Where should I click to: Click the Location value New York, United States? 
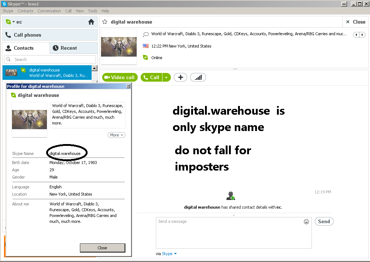(x=71, y=194)
